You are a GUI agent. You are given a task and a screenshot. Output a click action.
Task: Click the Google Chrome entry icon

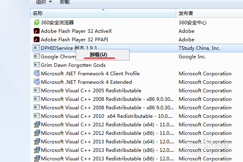(37, 56)
